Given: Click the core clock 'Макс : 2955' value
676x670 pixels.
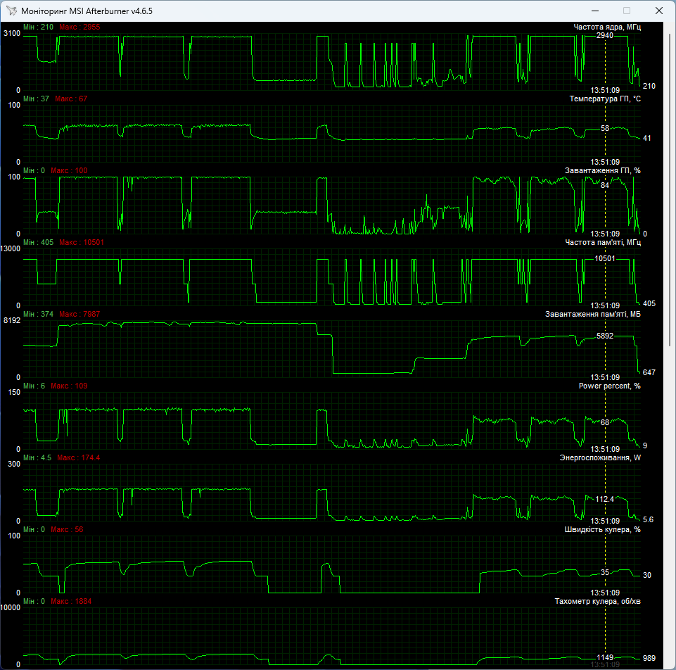Looking at the screenshot, I should [79, 27].
